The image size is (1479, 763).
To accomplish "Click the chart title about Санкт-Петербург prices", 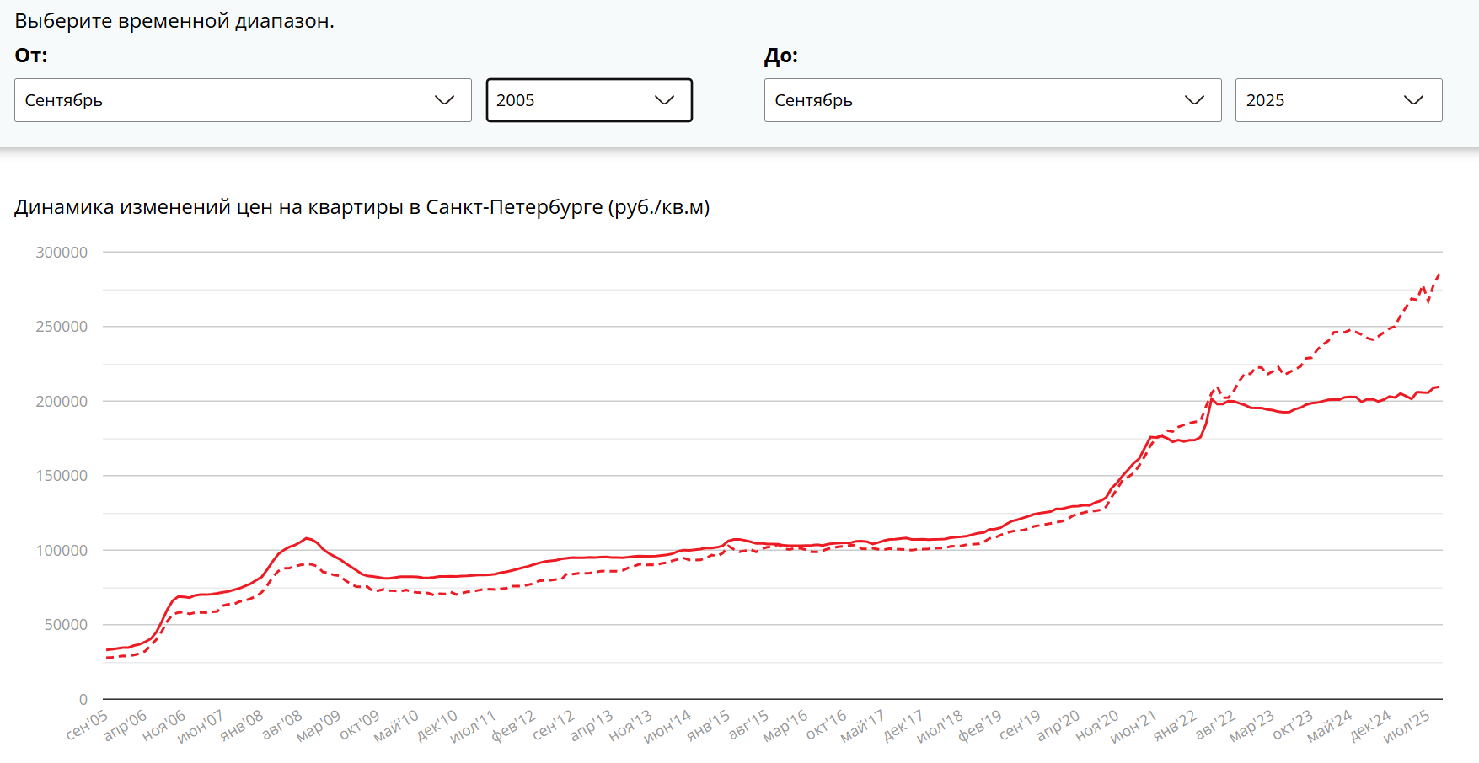I will [x=362, y=207].
